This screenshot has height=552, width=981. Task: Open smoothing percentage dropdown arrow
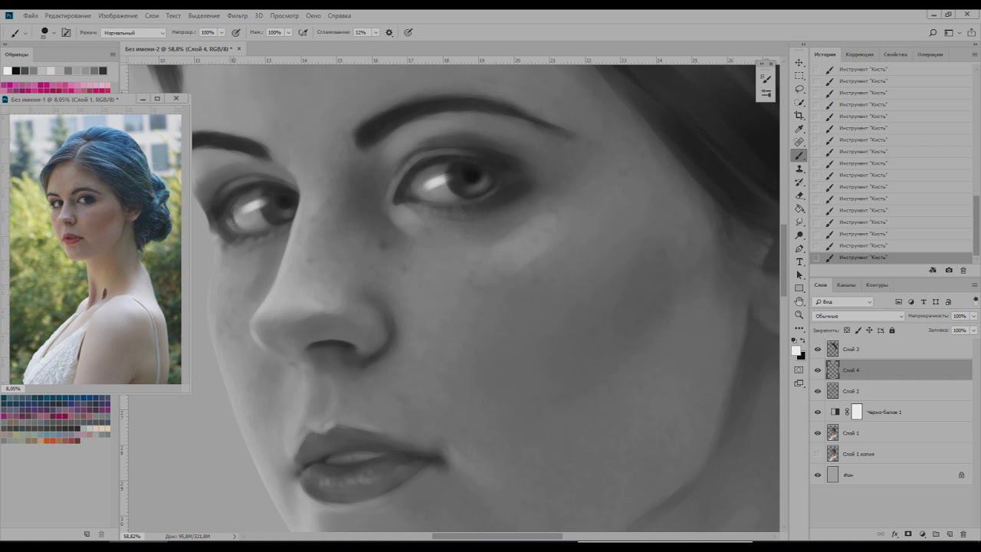[376, 33]
